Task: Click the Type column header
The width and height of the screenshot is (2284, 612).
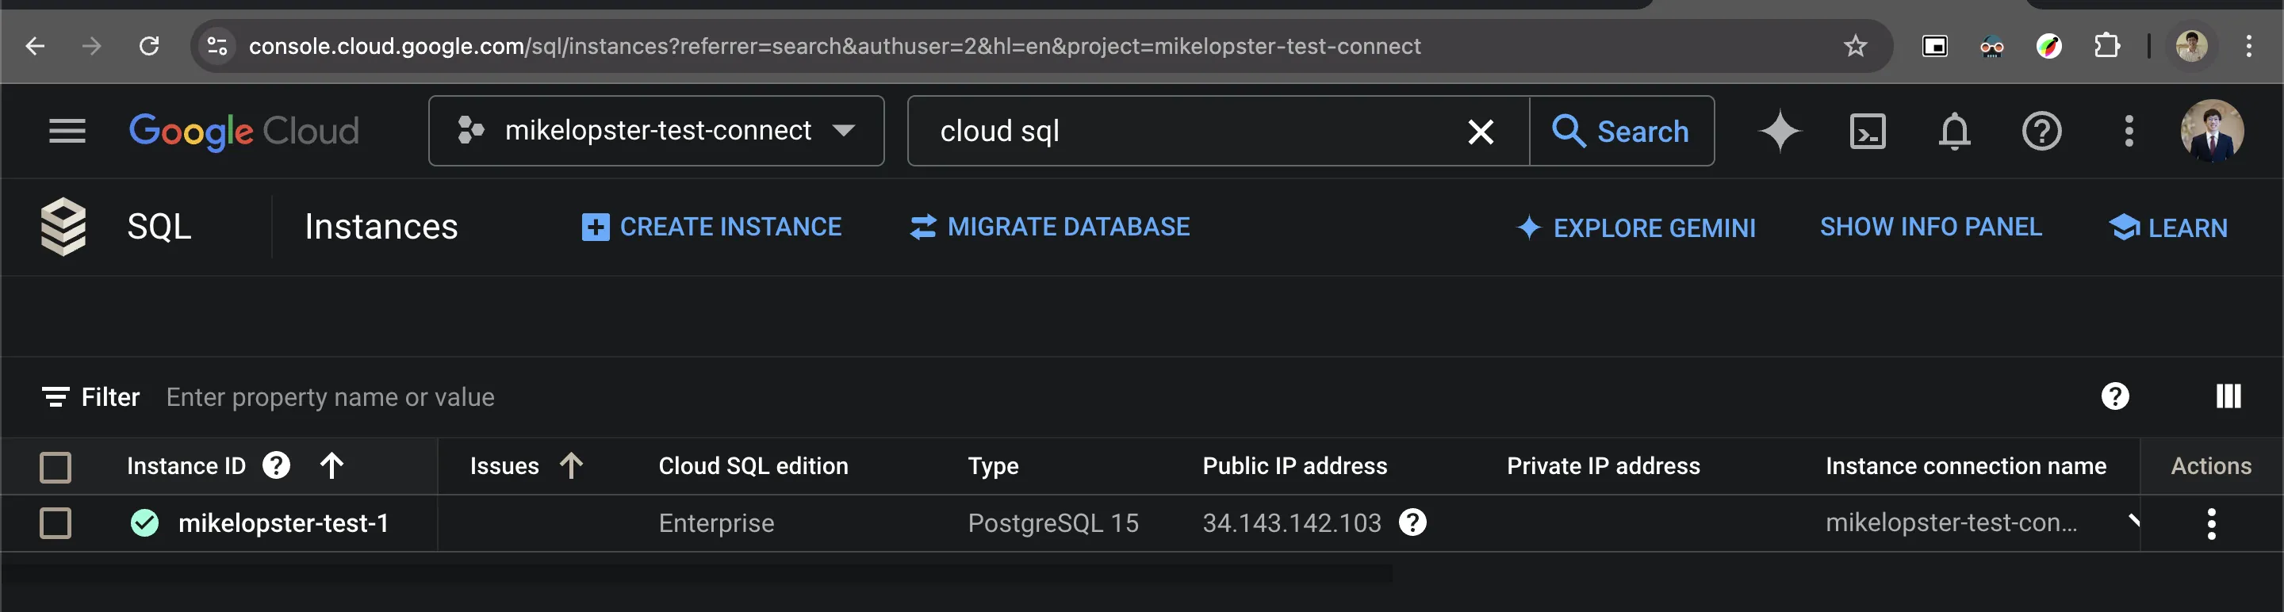Action: point(993,466)
